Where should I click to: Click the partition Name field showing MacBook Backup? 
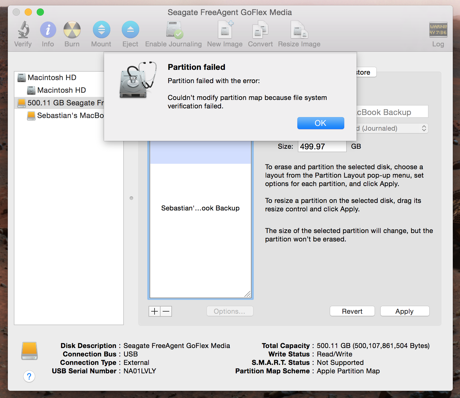coord(392,112)
